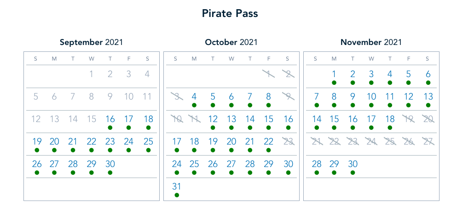Choose November 1 date

334,74
